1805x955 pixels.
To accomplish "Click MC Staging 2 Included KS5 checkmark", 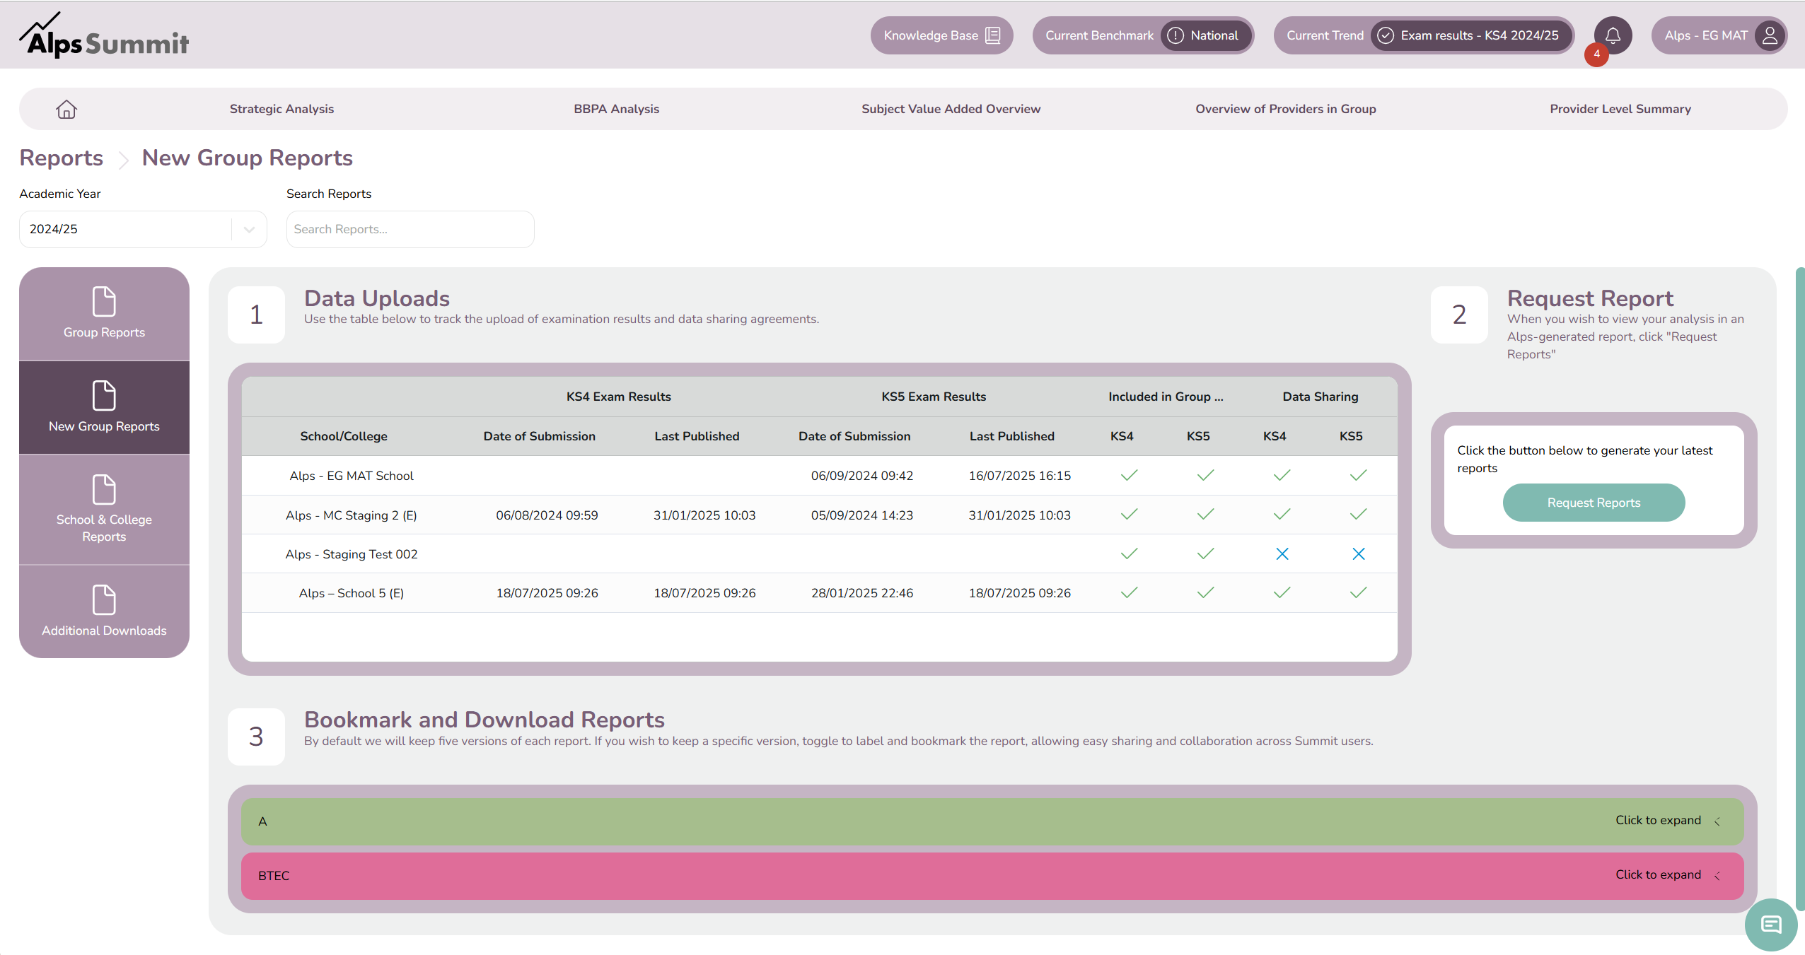I will (1205, 515).
